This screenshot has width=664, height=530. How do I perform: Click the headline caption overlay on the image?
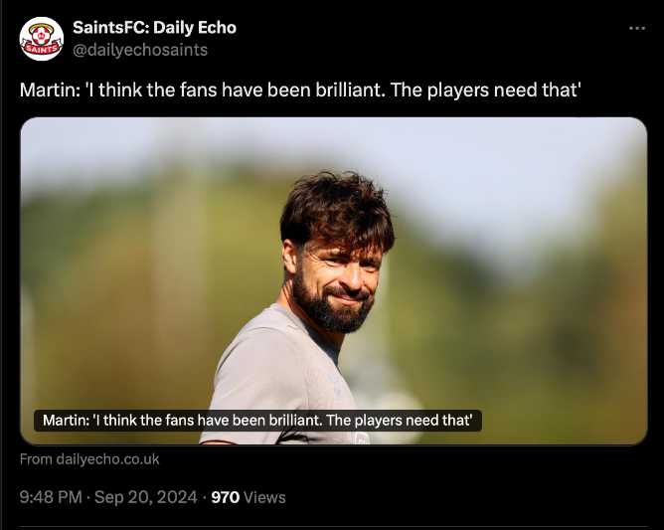[x=257, y=421]
